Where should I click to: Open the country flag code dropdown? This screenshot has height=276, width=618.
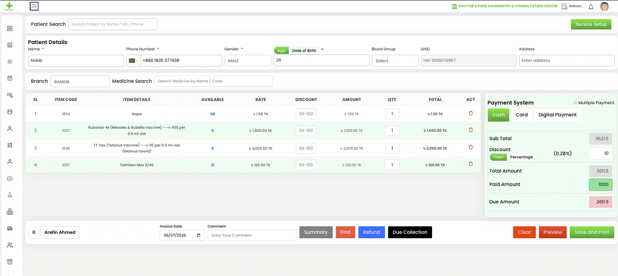pyautogui.click(x=133, y=61)
